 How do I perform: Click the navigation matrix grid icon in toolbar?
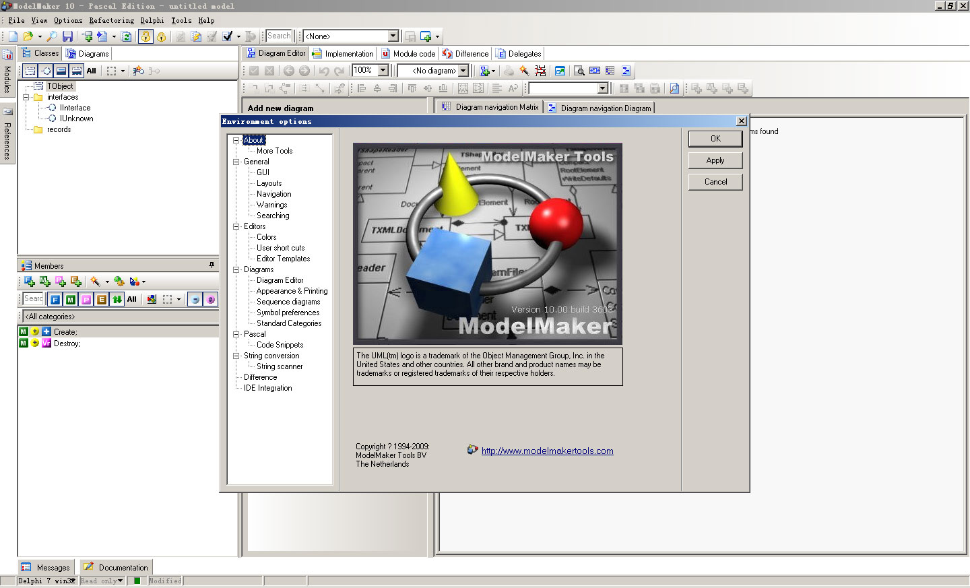click(x=610, y=71)
